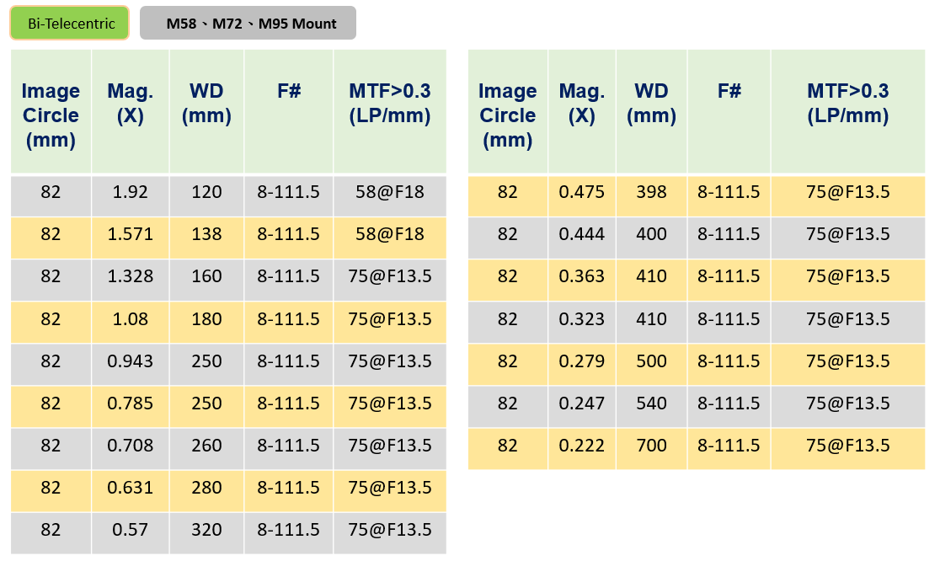Click the 0.57 magnification cell

[130, 530]
